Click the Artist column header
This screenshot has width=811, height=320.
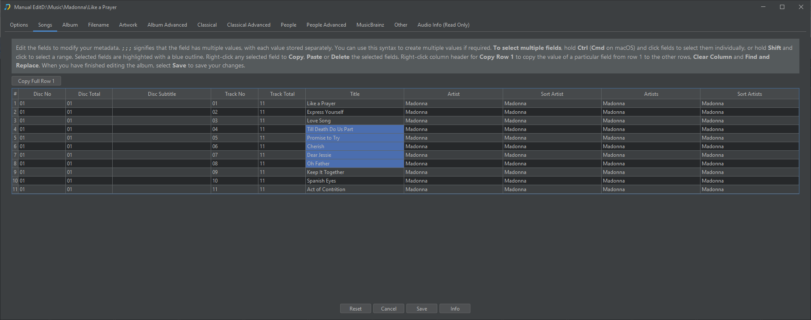454,94
